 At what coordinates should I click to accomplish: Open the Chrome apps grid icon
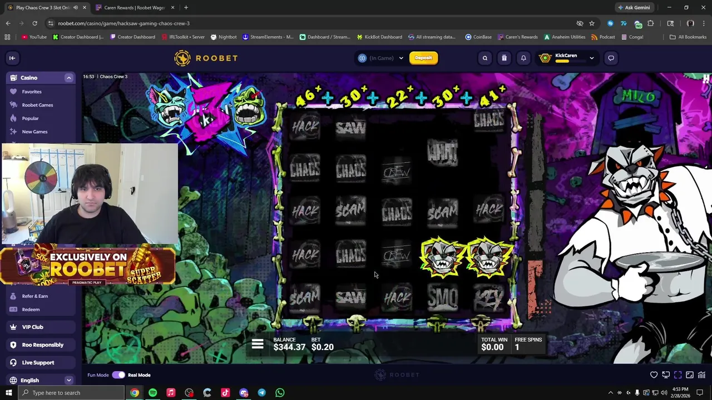click(x=7, y=37)
